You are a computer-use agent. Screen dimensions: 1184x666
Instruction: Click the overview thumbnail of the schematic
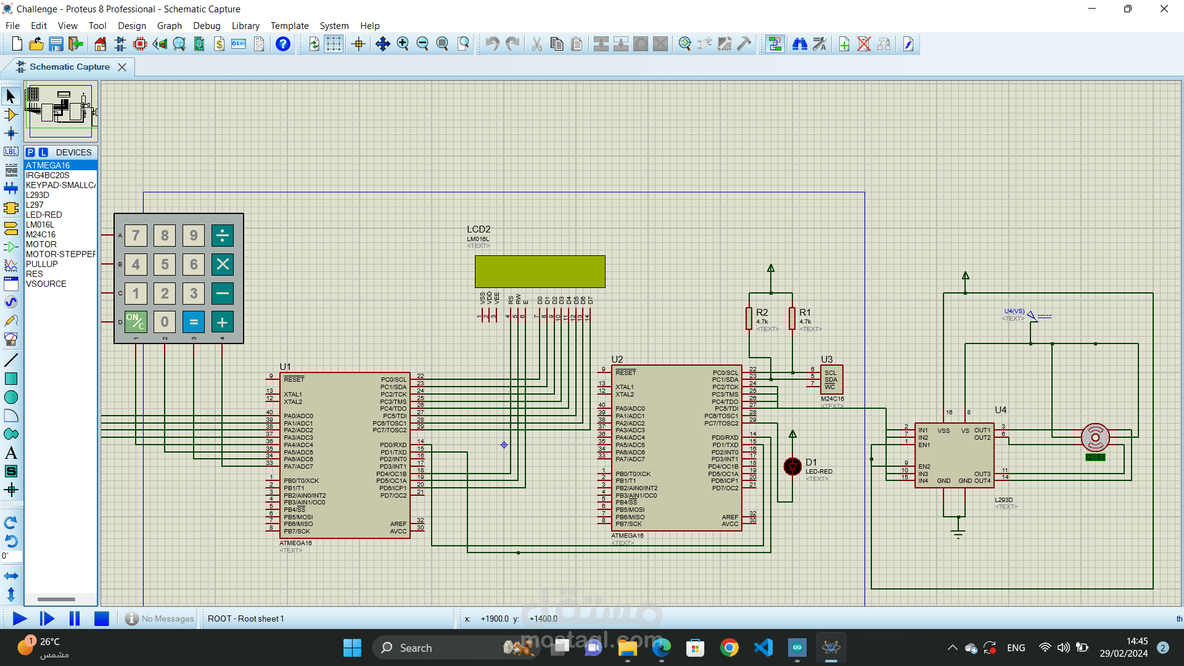pos(60,112)
